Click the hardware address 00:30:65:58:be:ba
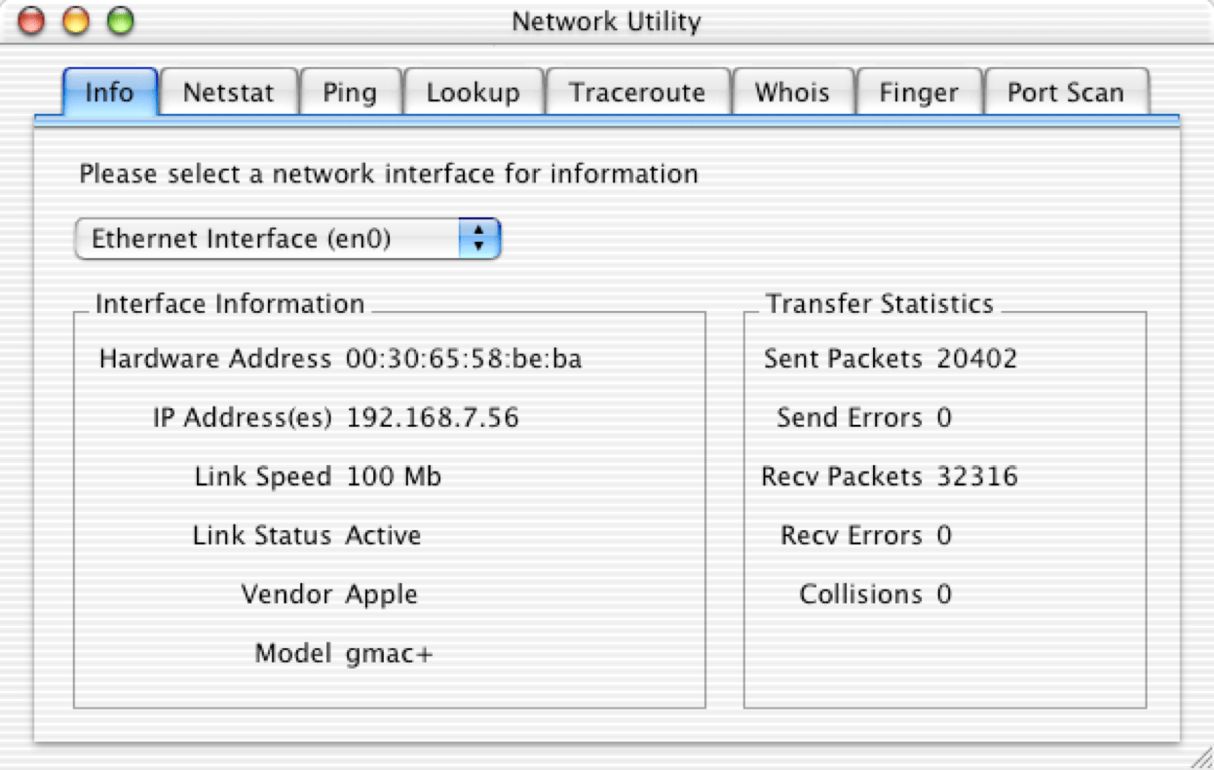This screenshot has height=770, width=1214. [464, 359]
